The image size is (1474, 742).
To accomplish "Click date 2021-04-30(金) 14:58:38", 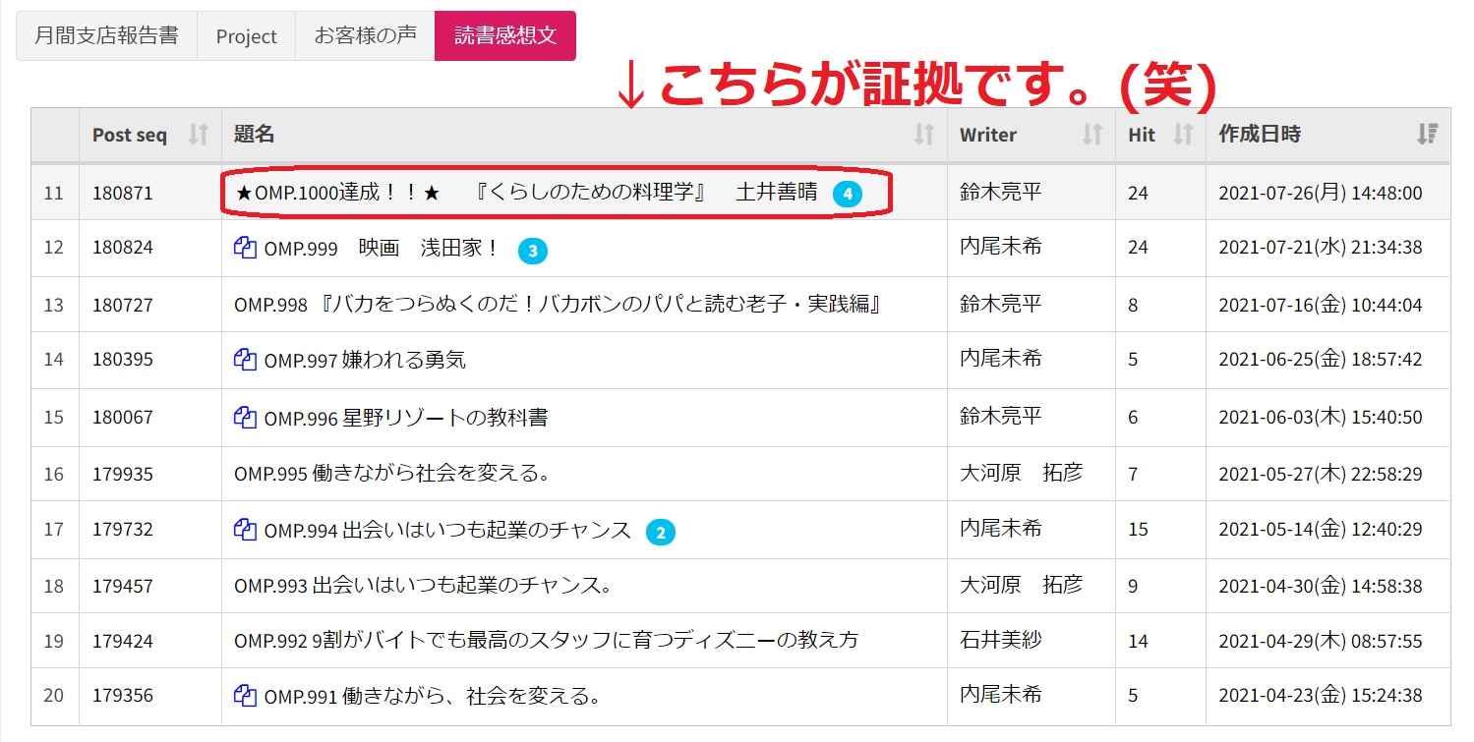I will 1321,587.
